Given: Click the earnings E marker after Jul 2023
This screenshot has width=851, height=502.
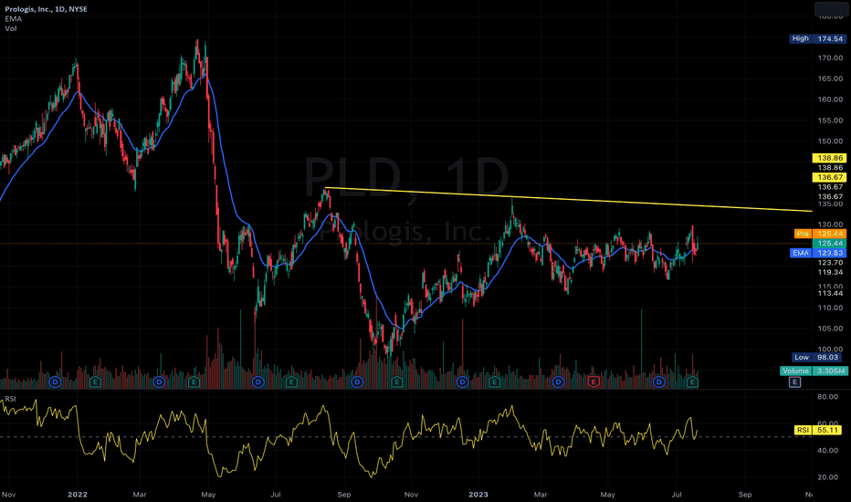Looking at the screenshot, I should (692, 382).
